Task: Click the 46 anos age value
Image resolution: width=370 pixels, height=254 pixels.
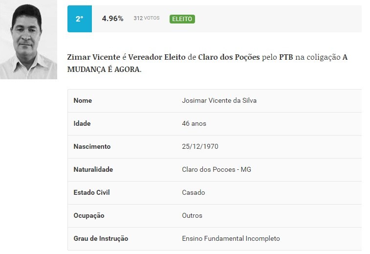Action: (x=194, y=124)
